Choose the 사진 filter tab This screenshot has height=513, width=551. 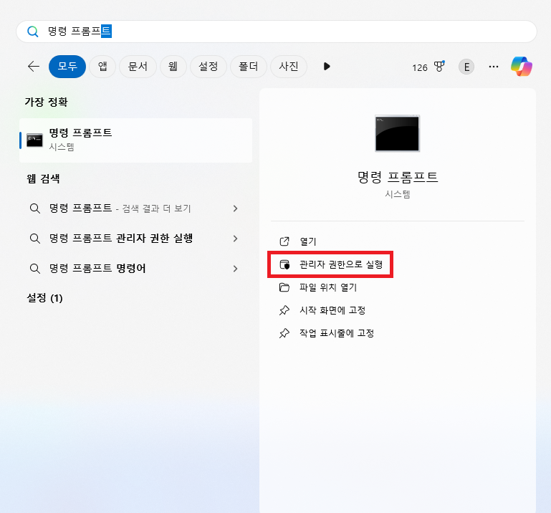point(289,67)
